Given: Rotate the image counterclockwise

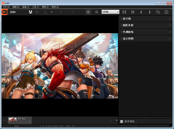Looking at the screenshot, I should pyautogui.click(x=141, y=12).
